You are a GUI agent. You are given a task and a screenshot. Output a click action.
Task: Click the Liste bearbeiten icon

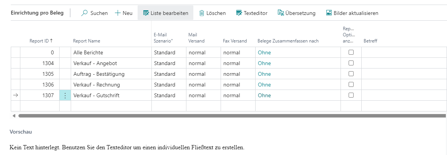click(x=146, y=13)
